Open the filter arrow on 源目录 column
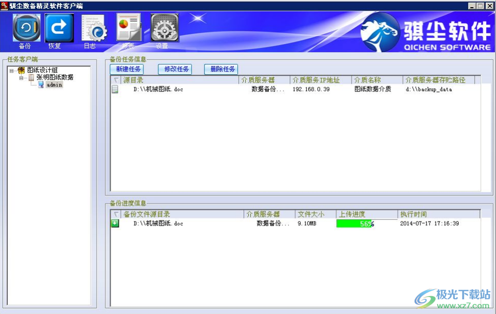496x314 pixels. point(116,80)
